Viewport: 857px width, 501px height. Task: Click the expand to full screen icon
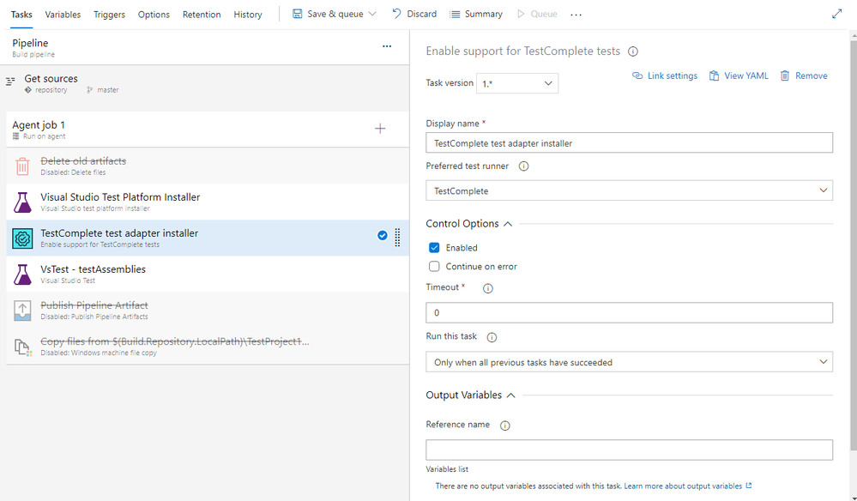tap(837, 15)
